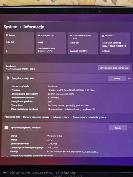Screen dimensions: 133x177
Task: Open the Zainstalowana pamięć RAM card
Action: pyautogui.click(x=83, y=43)
